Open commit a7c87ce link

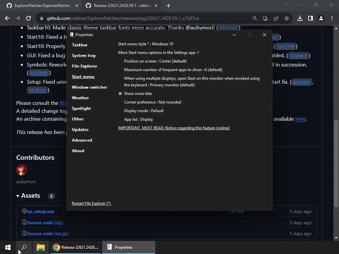point(37,90)
